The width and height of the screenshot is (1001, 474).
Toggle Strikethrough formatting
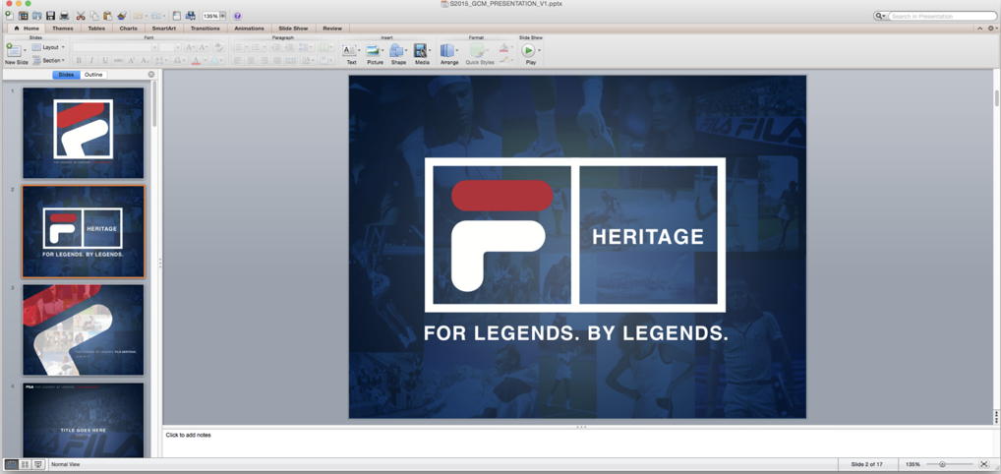pos(118,61)
